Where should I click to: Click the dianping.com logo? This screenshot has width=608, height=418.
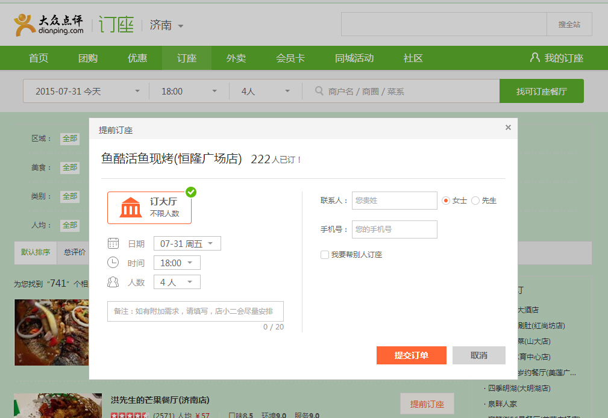(x=48, y=25)
